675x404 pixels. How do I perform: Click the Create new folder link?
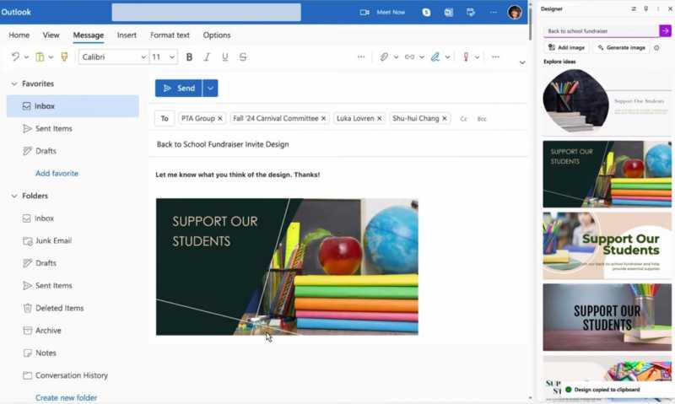[67, 397]
